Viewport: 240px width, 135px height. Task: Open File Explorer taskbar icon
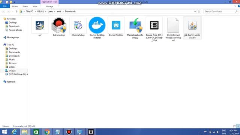pos(24,132)
